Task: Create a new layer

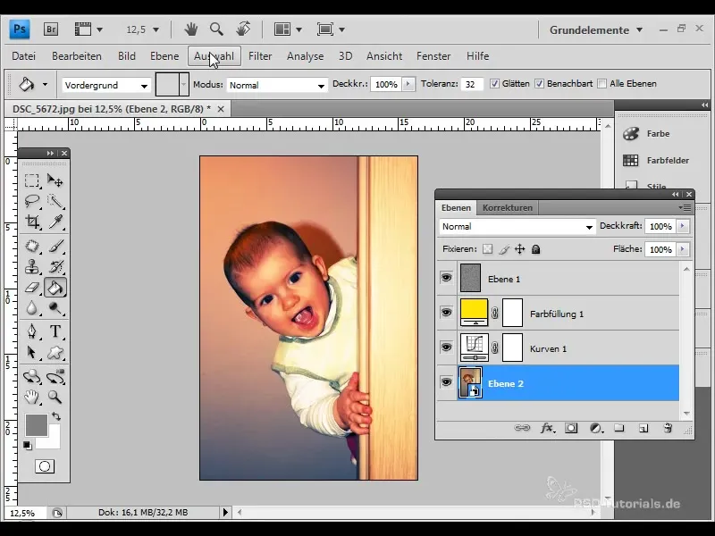Action: pyautogui.click(x=643, y=428)
